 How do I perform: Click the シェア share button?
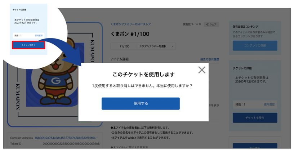pos(211,24)
